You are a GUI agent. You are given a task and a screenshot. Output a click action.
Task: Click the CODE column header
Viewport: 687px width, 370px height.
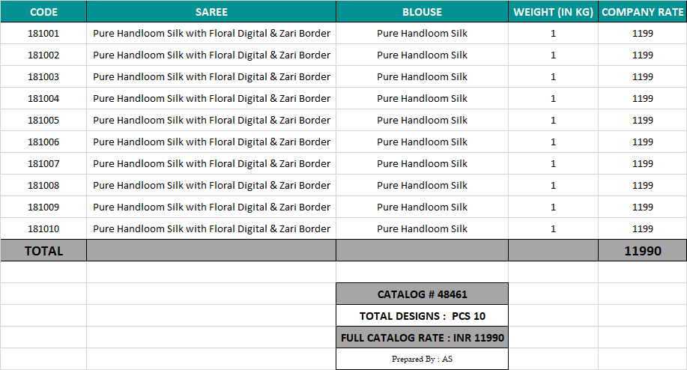pos(43,12)
